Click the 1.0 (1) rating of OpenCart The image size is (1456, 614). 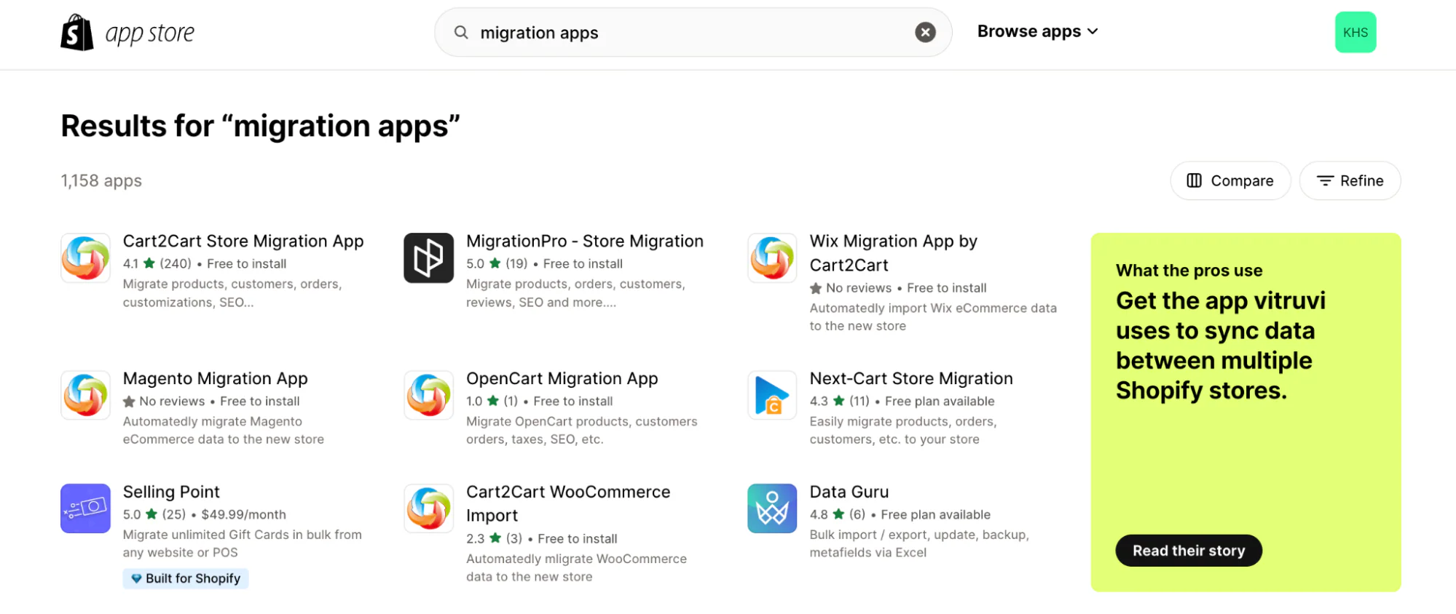click(x=492, y=401)
